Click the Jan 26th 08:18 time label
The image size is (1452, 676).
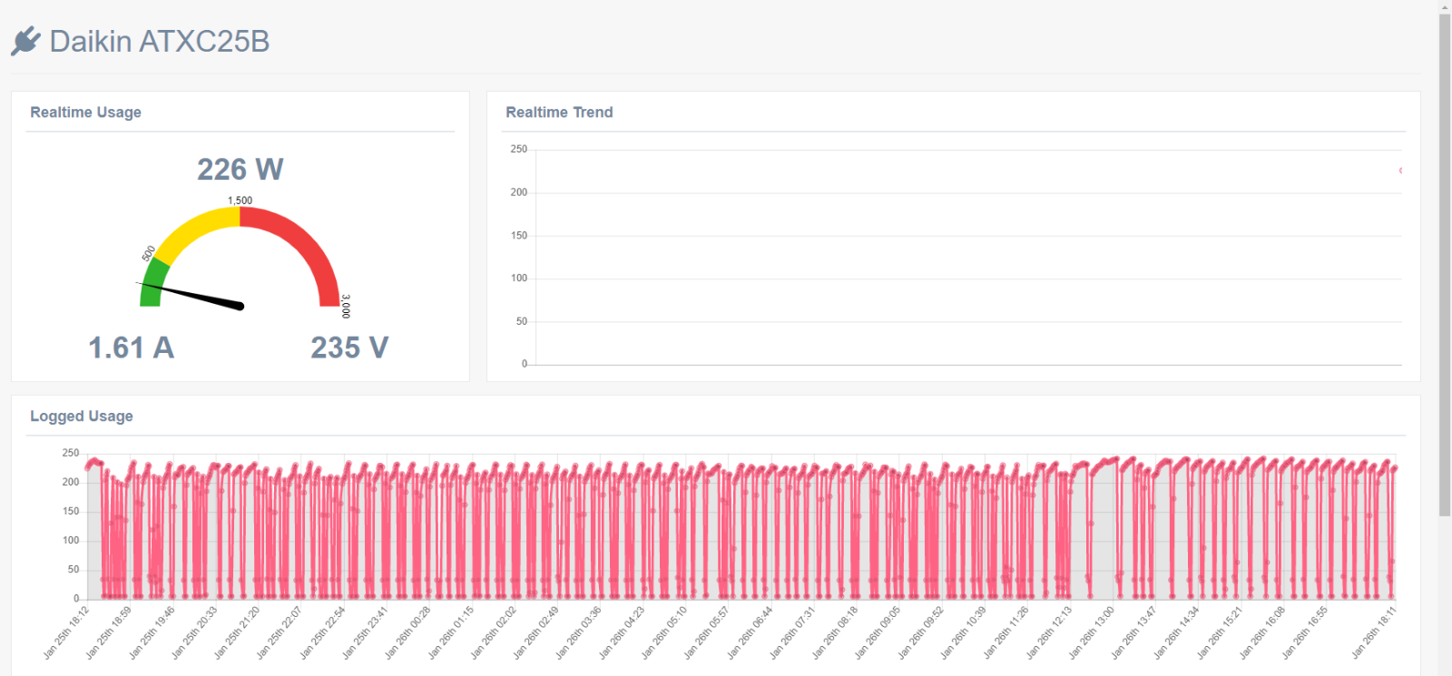[x=835, y=632]
